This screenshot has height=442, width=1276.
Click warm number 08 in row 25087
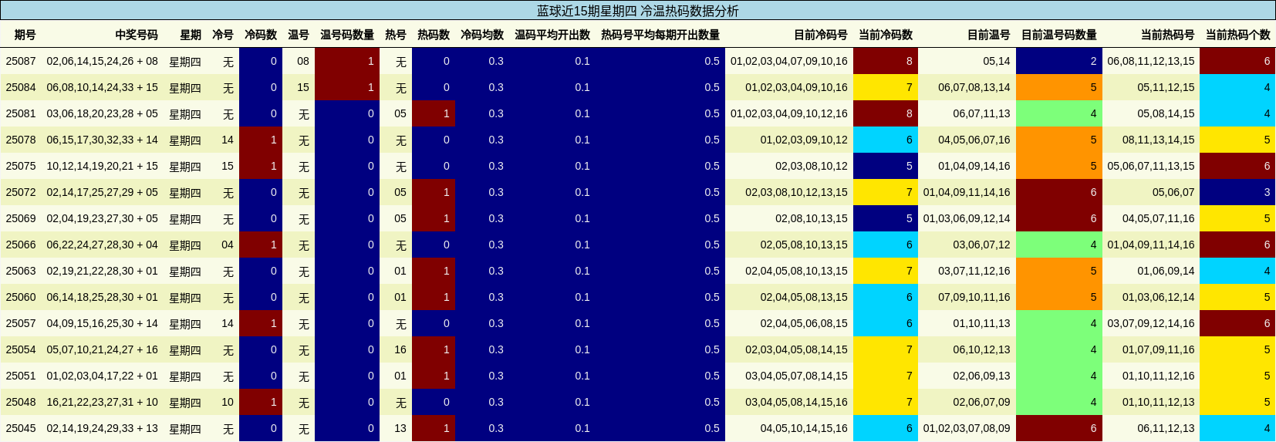coord(303,61)
